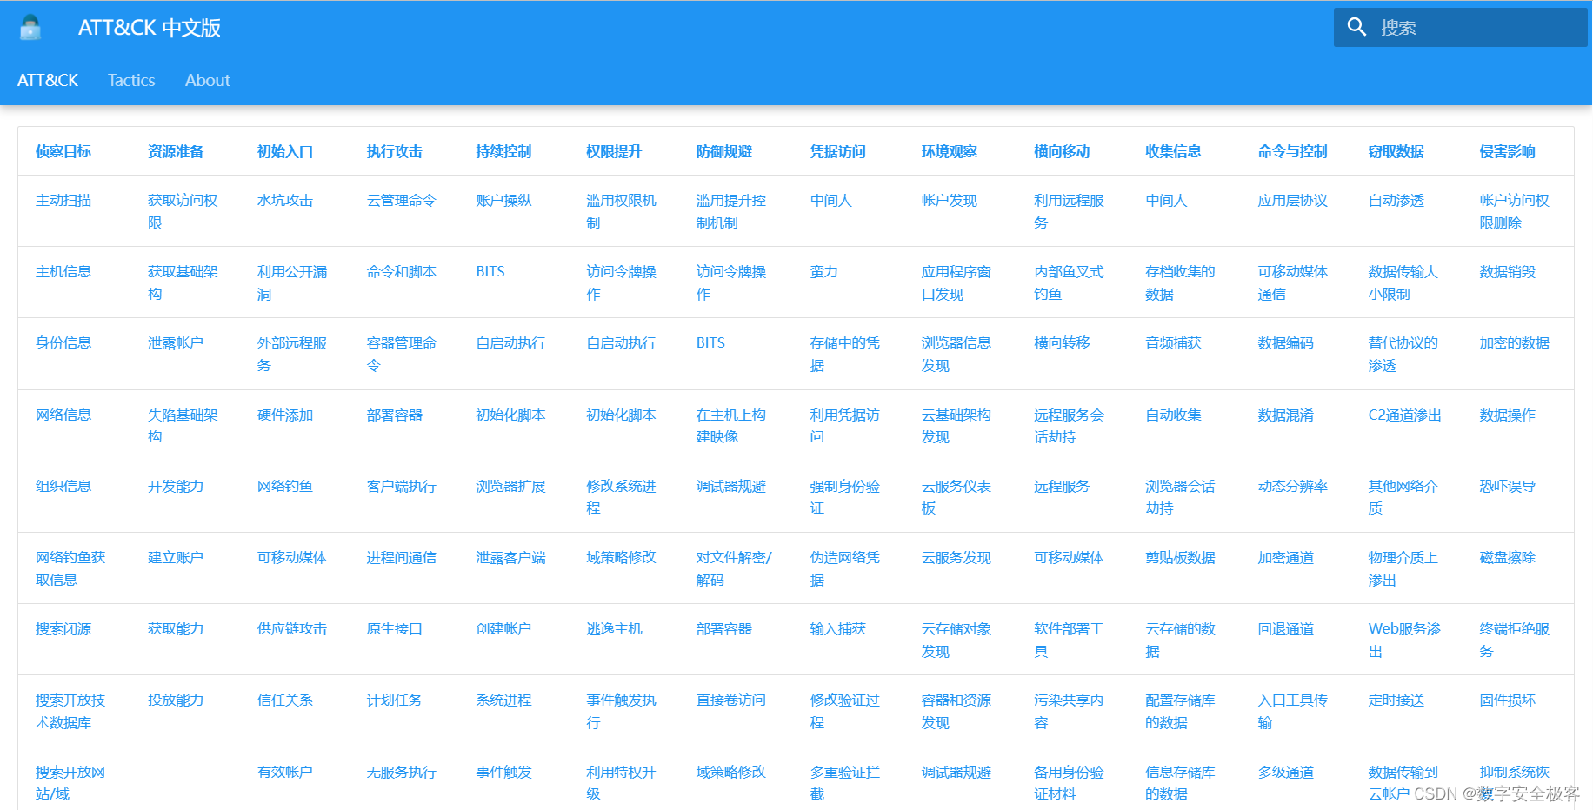Click the 云管理命令 technique
This screenshot has width=1593, height=810.
(x=400, y=200)
